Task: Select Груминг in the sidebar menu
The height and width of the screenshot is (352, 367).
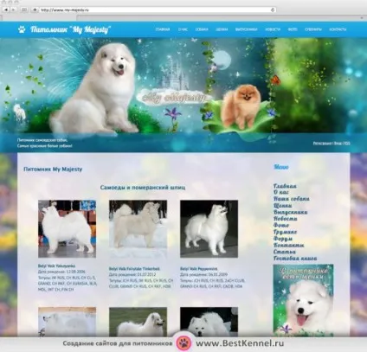Action: (285, 232)
